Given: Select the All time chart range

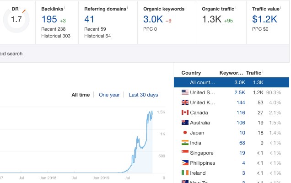Looking at the screenshot, I should (81, 95).
